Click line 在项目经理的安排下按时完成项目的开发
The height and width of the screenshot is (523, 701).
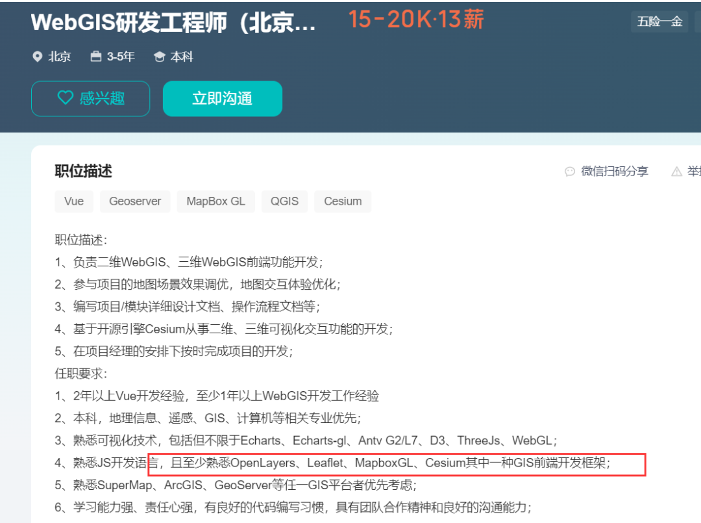[173, 351]
